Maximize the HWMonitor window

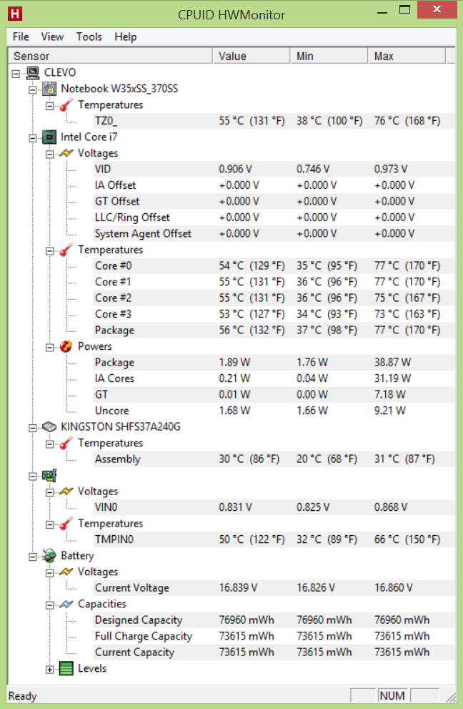point(404,9)
